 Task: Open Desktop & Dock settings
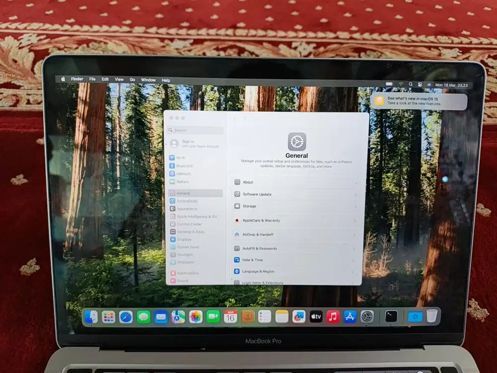(186, 231)
